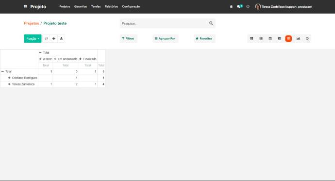
Task: Switch to Graph view
Action: click(x=298, y=39)
